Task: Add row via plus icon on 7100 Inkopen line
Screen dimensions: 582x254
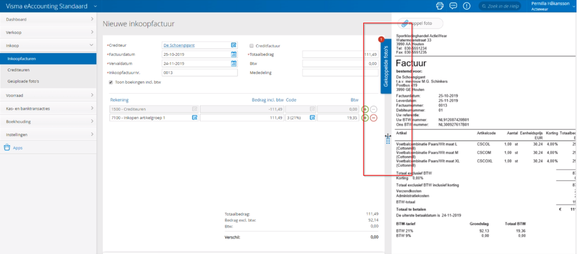Action: (x=365, y=118)
